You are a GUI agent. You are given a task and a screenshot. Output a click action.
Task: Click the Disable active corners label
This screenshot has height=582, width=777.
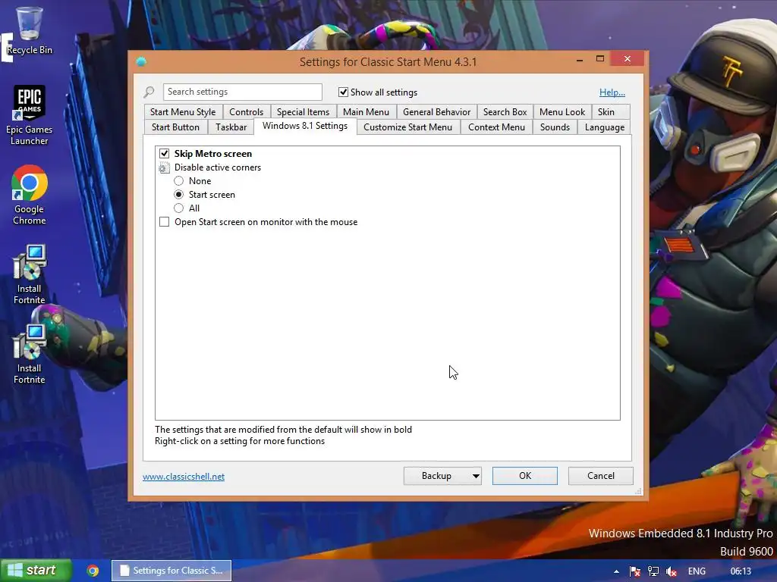click(x=218, y=167)
